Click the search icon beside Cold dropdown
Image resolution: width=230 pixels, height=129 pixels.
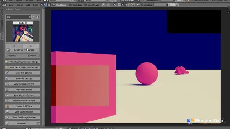pos(33,17)
